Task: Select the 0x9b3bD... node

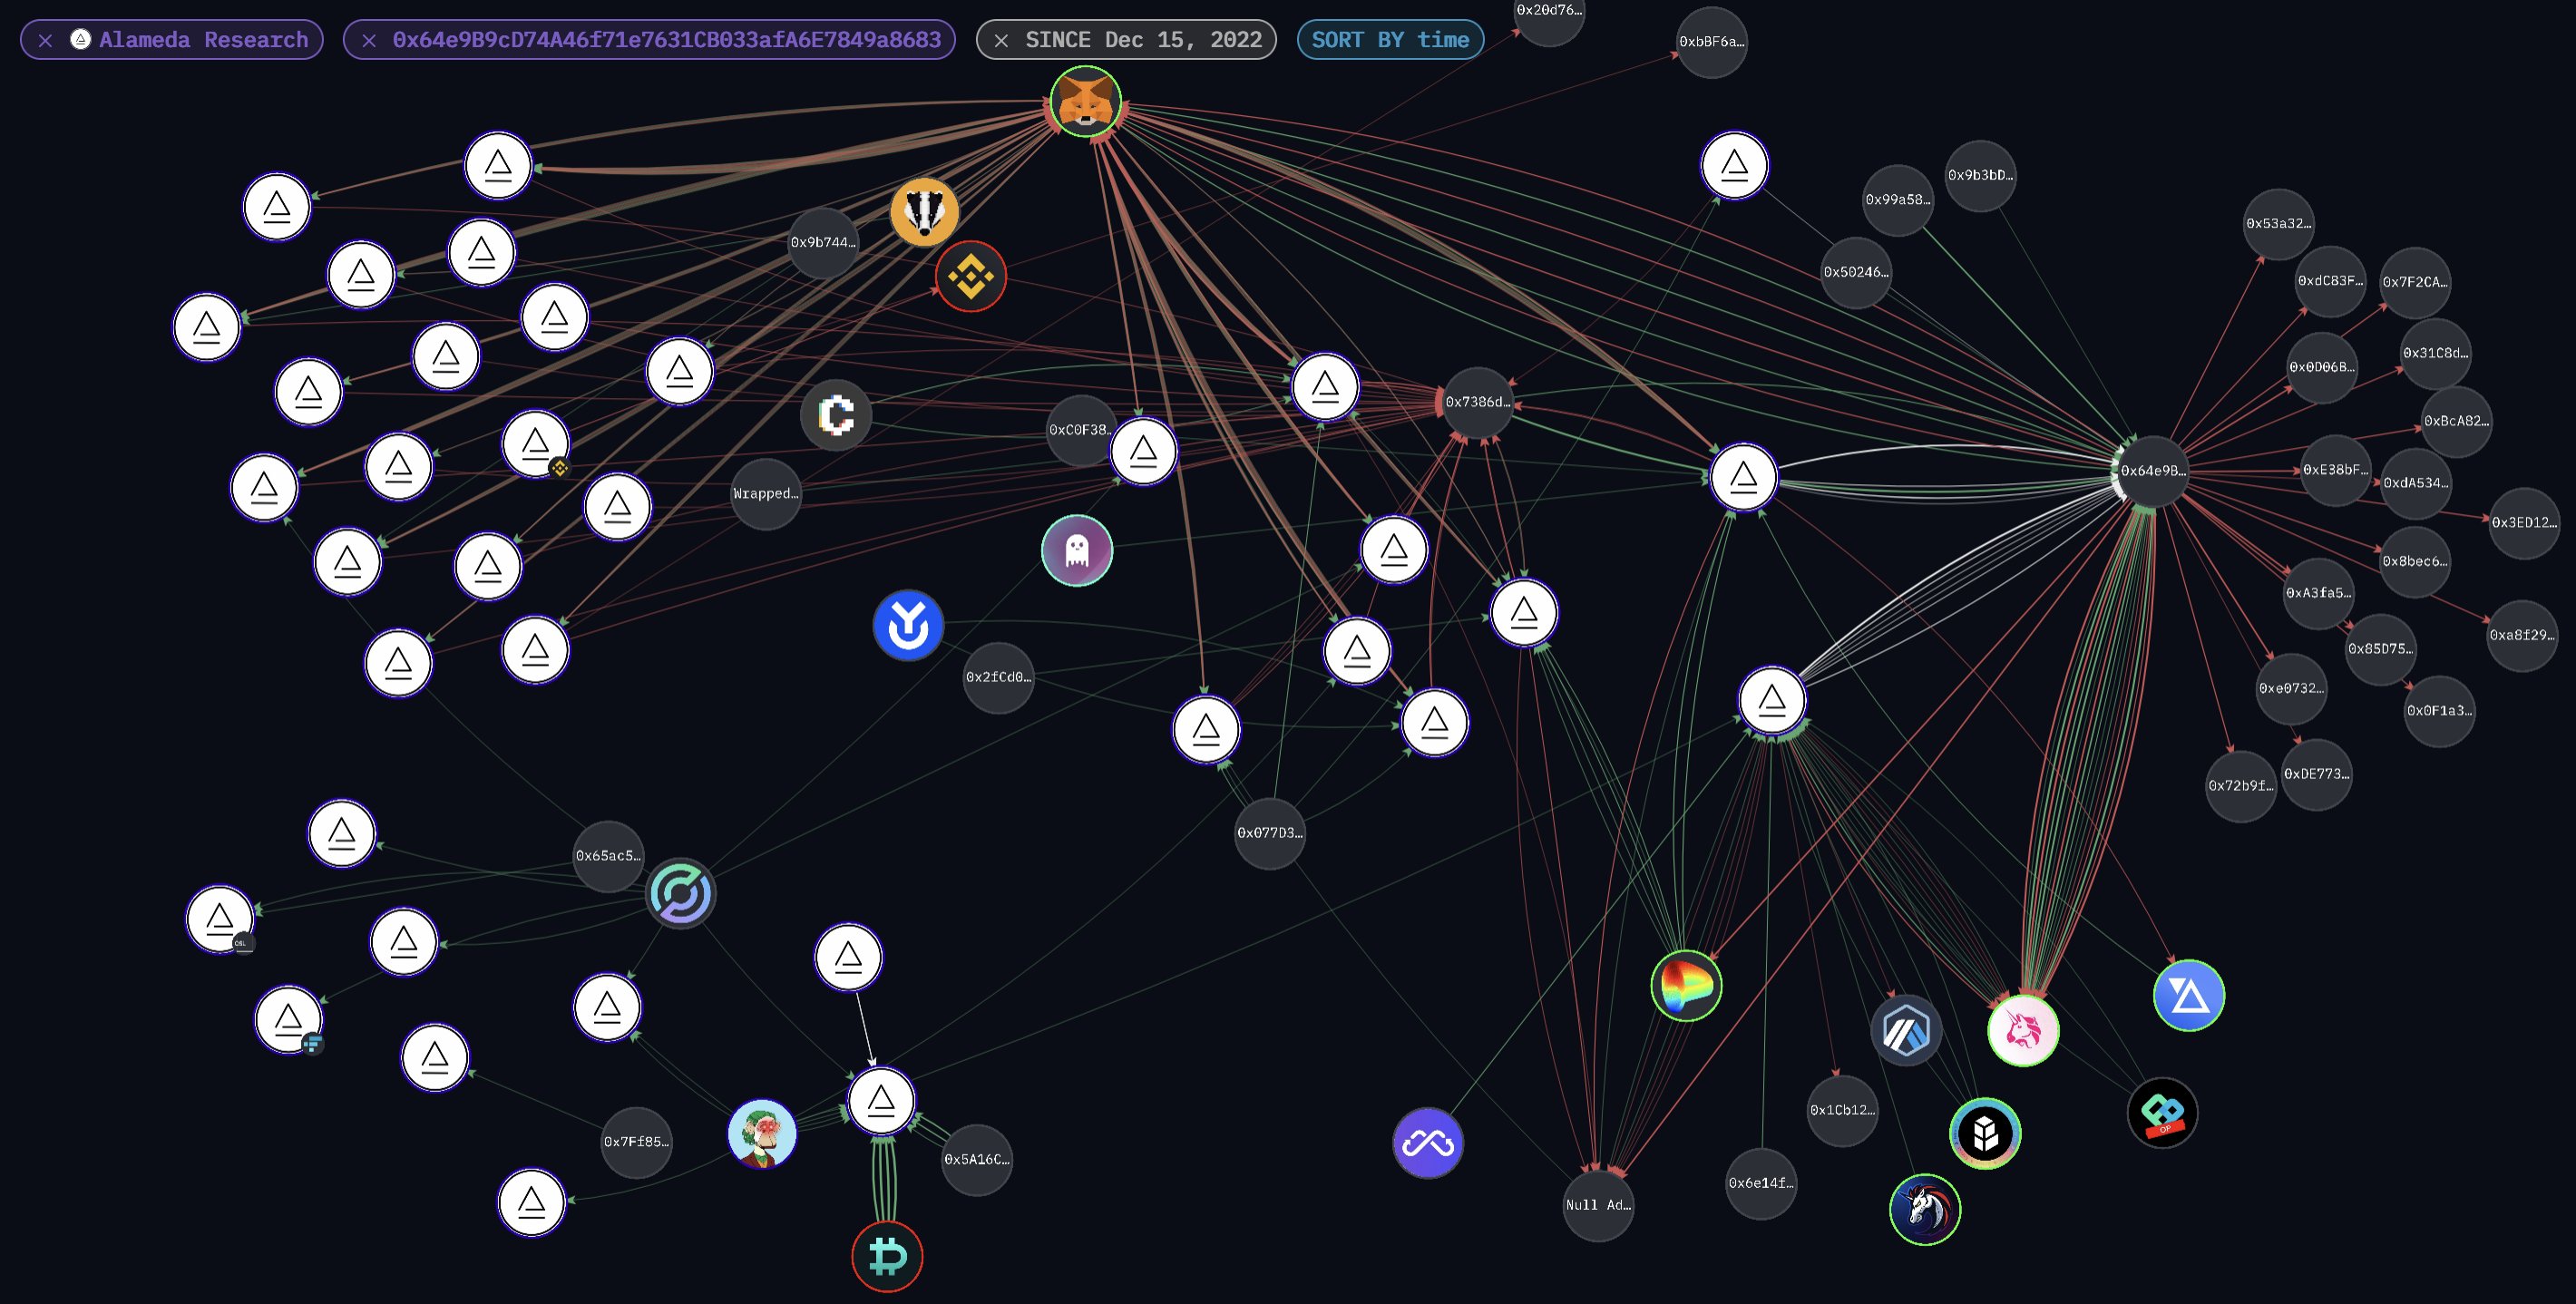Action: pyautogui.click(x=1980, y=176)
